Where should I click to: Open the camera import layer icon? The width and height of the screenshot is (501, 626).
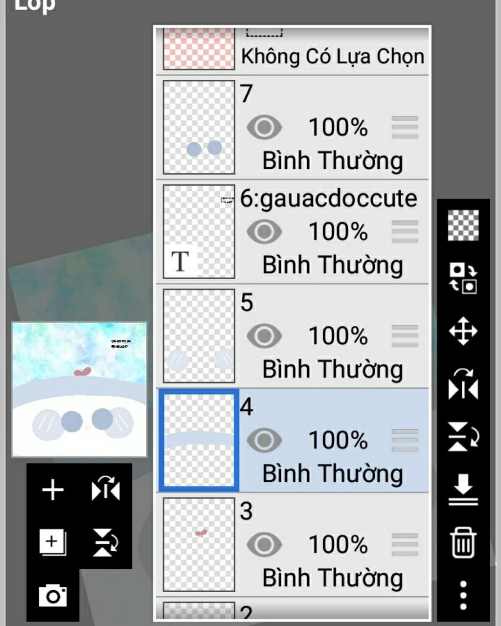tap(52, 595)
